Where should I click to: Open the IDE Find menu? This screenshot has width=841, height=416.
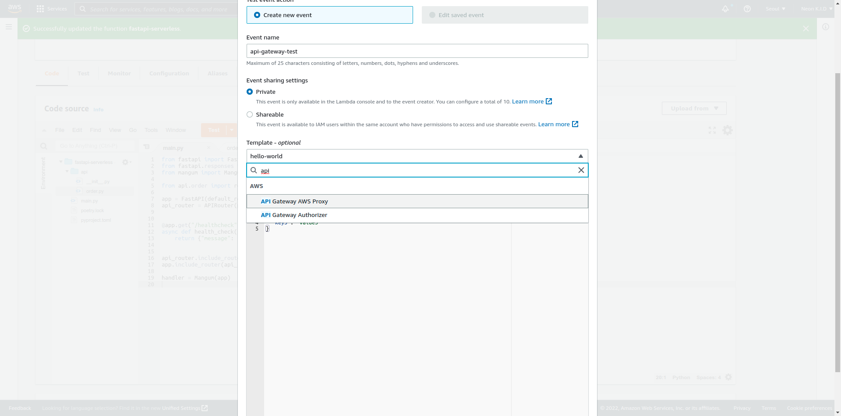95,130
